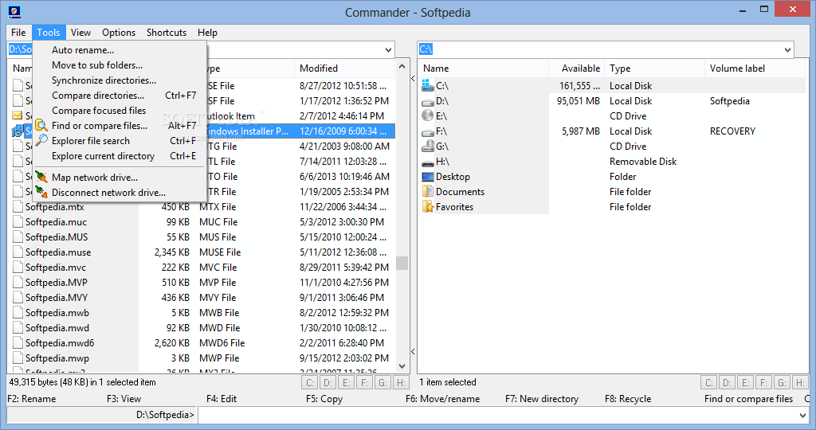Select Compare directories... menu entry
The width and height of the screenshot is (816, 430).
click(x=120, y=95)
